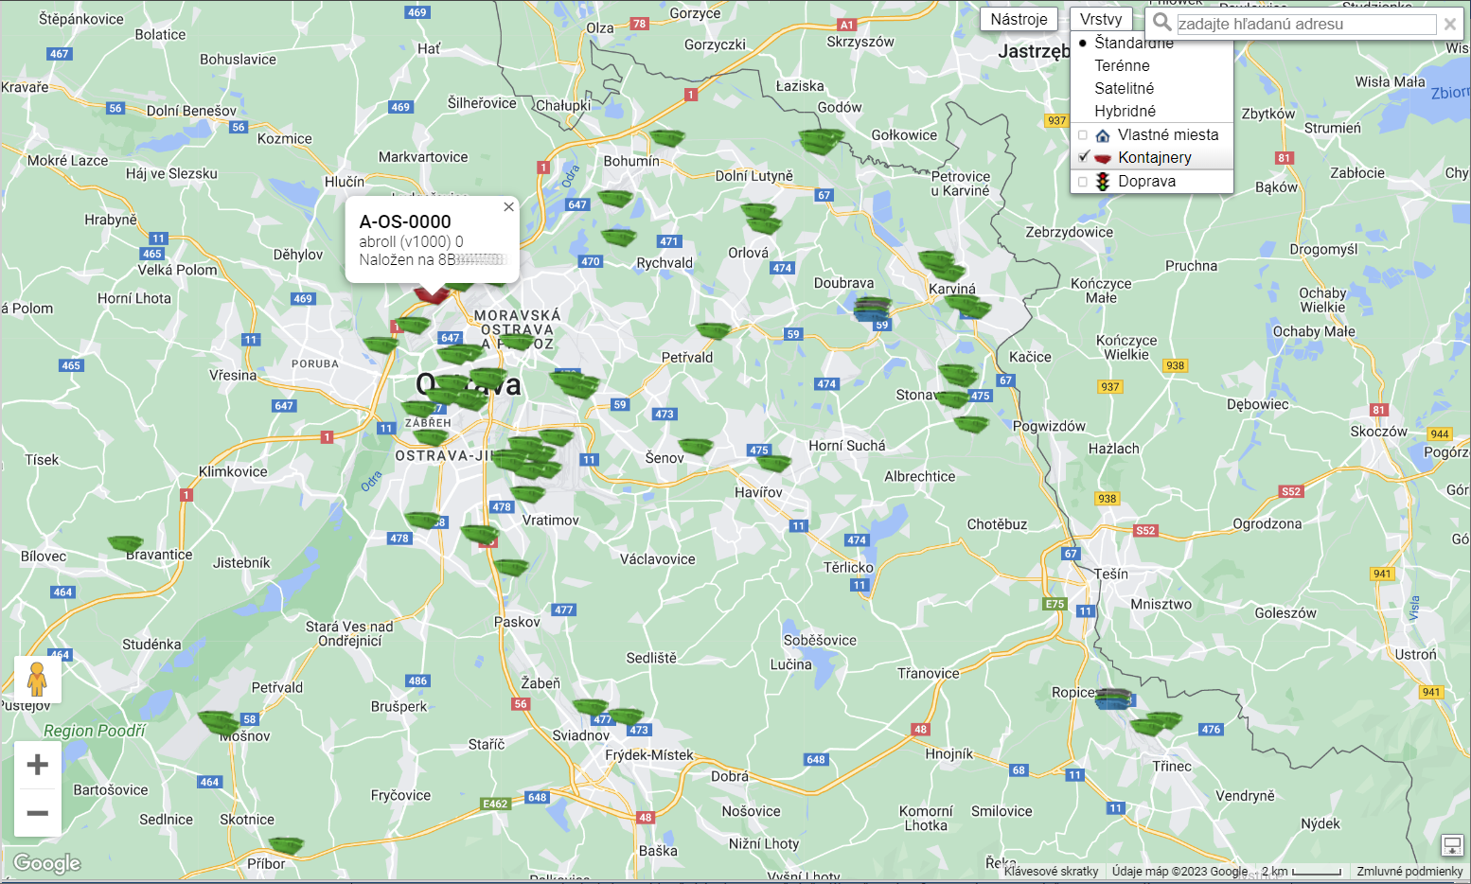This screenshot has width=1471, height=884.
Task: Click the green container icon near Petřvald
Action: (x=713, y=330)
